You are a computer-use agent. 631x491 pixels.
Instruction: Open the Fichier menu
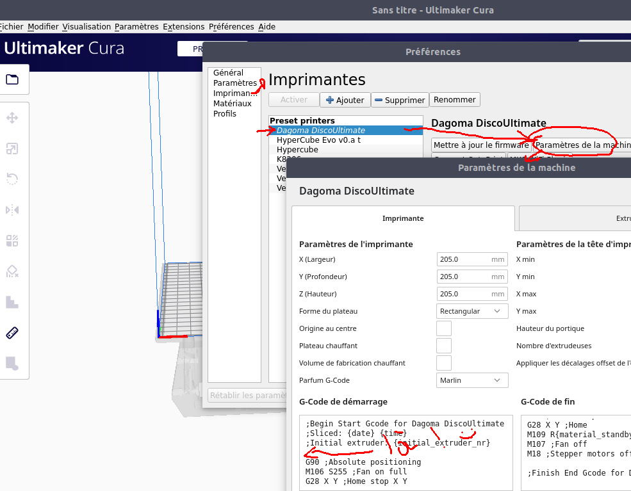click(x=12, y=26)
